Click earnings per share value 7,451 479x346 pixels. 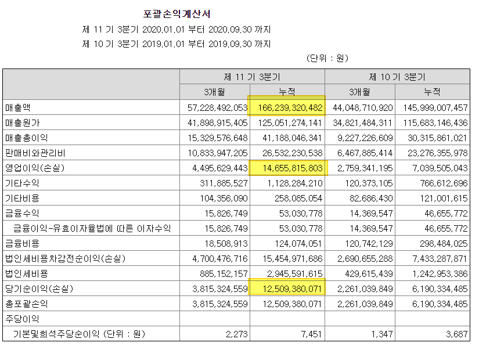coord(311,334)
